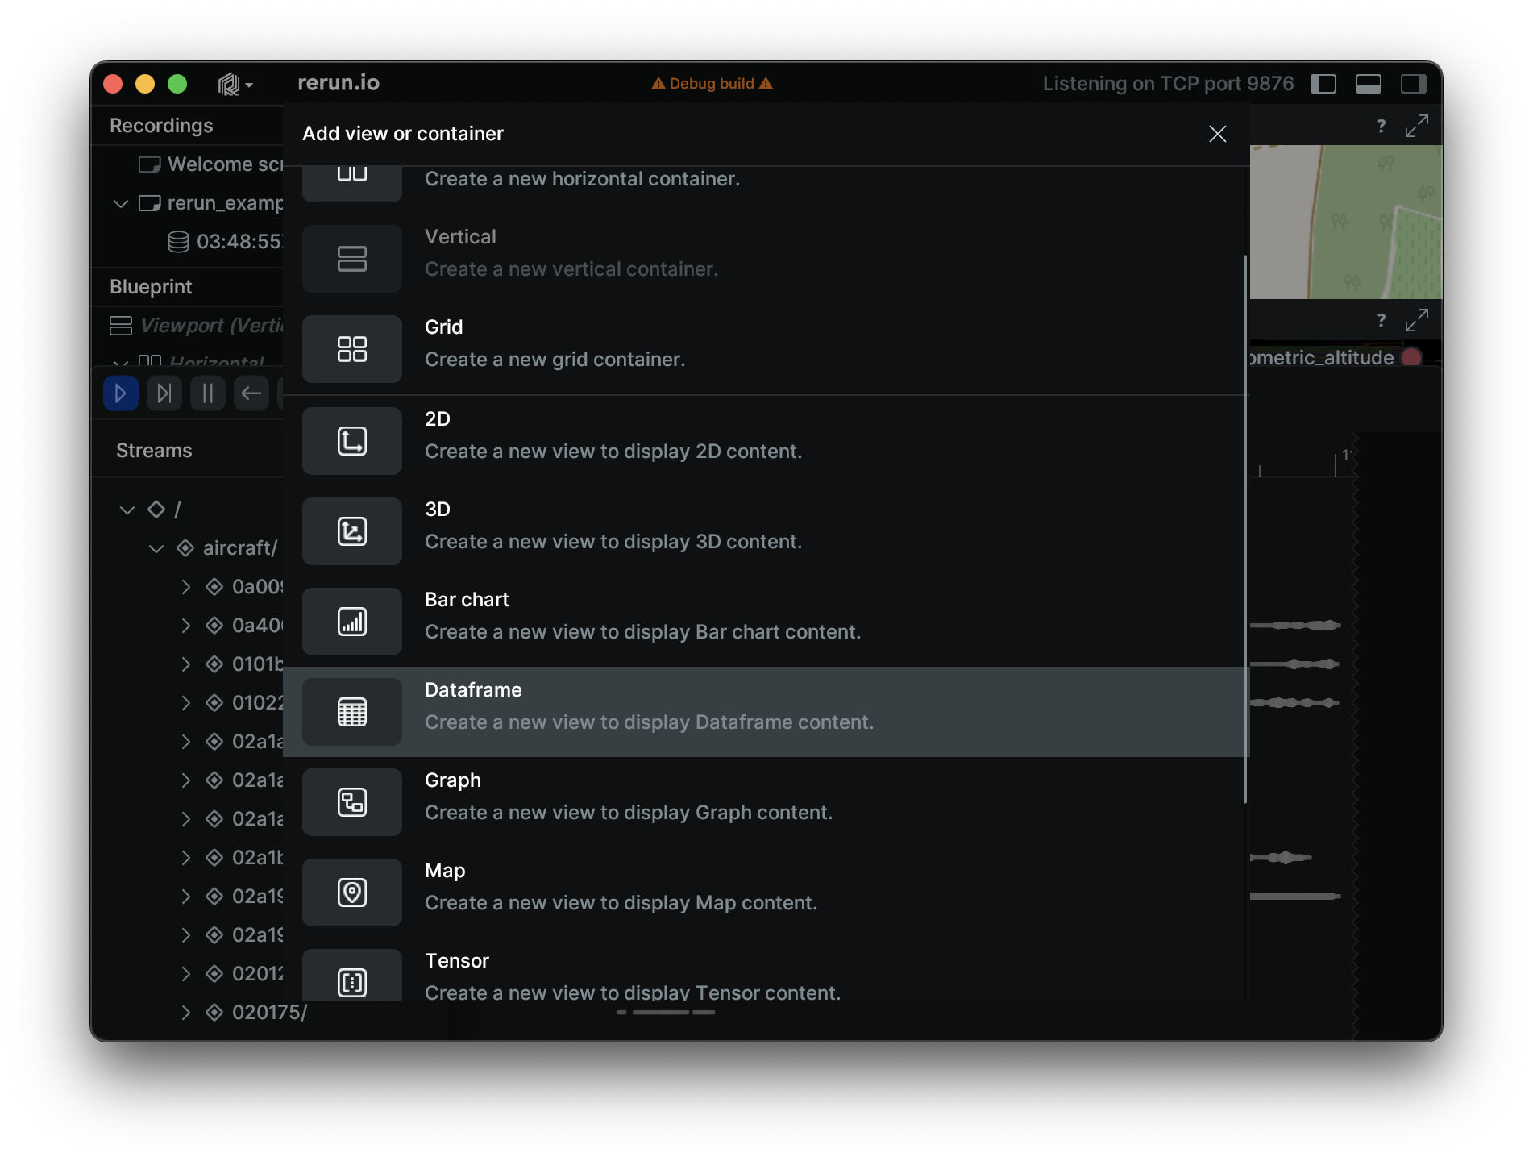This screenshot has width=1533, height=1161.
Task: Add a new Bar chart view
Action: point(766,622)
